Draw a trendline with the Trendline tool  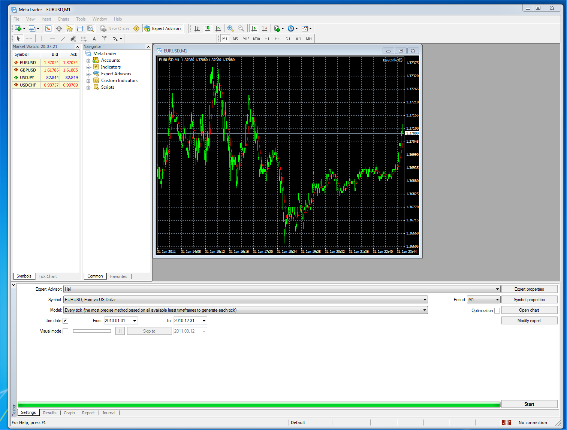pos(63,39)
